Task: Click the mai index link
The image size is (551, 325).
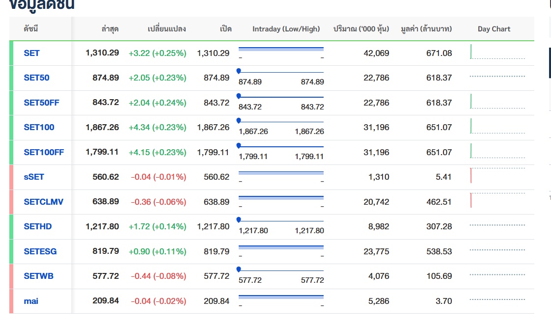Action: click(x=31, y=301)
